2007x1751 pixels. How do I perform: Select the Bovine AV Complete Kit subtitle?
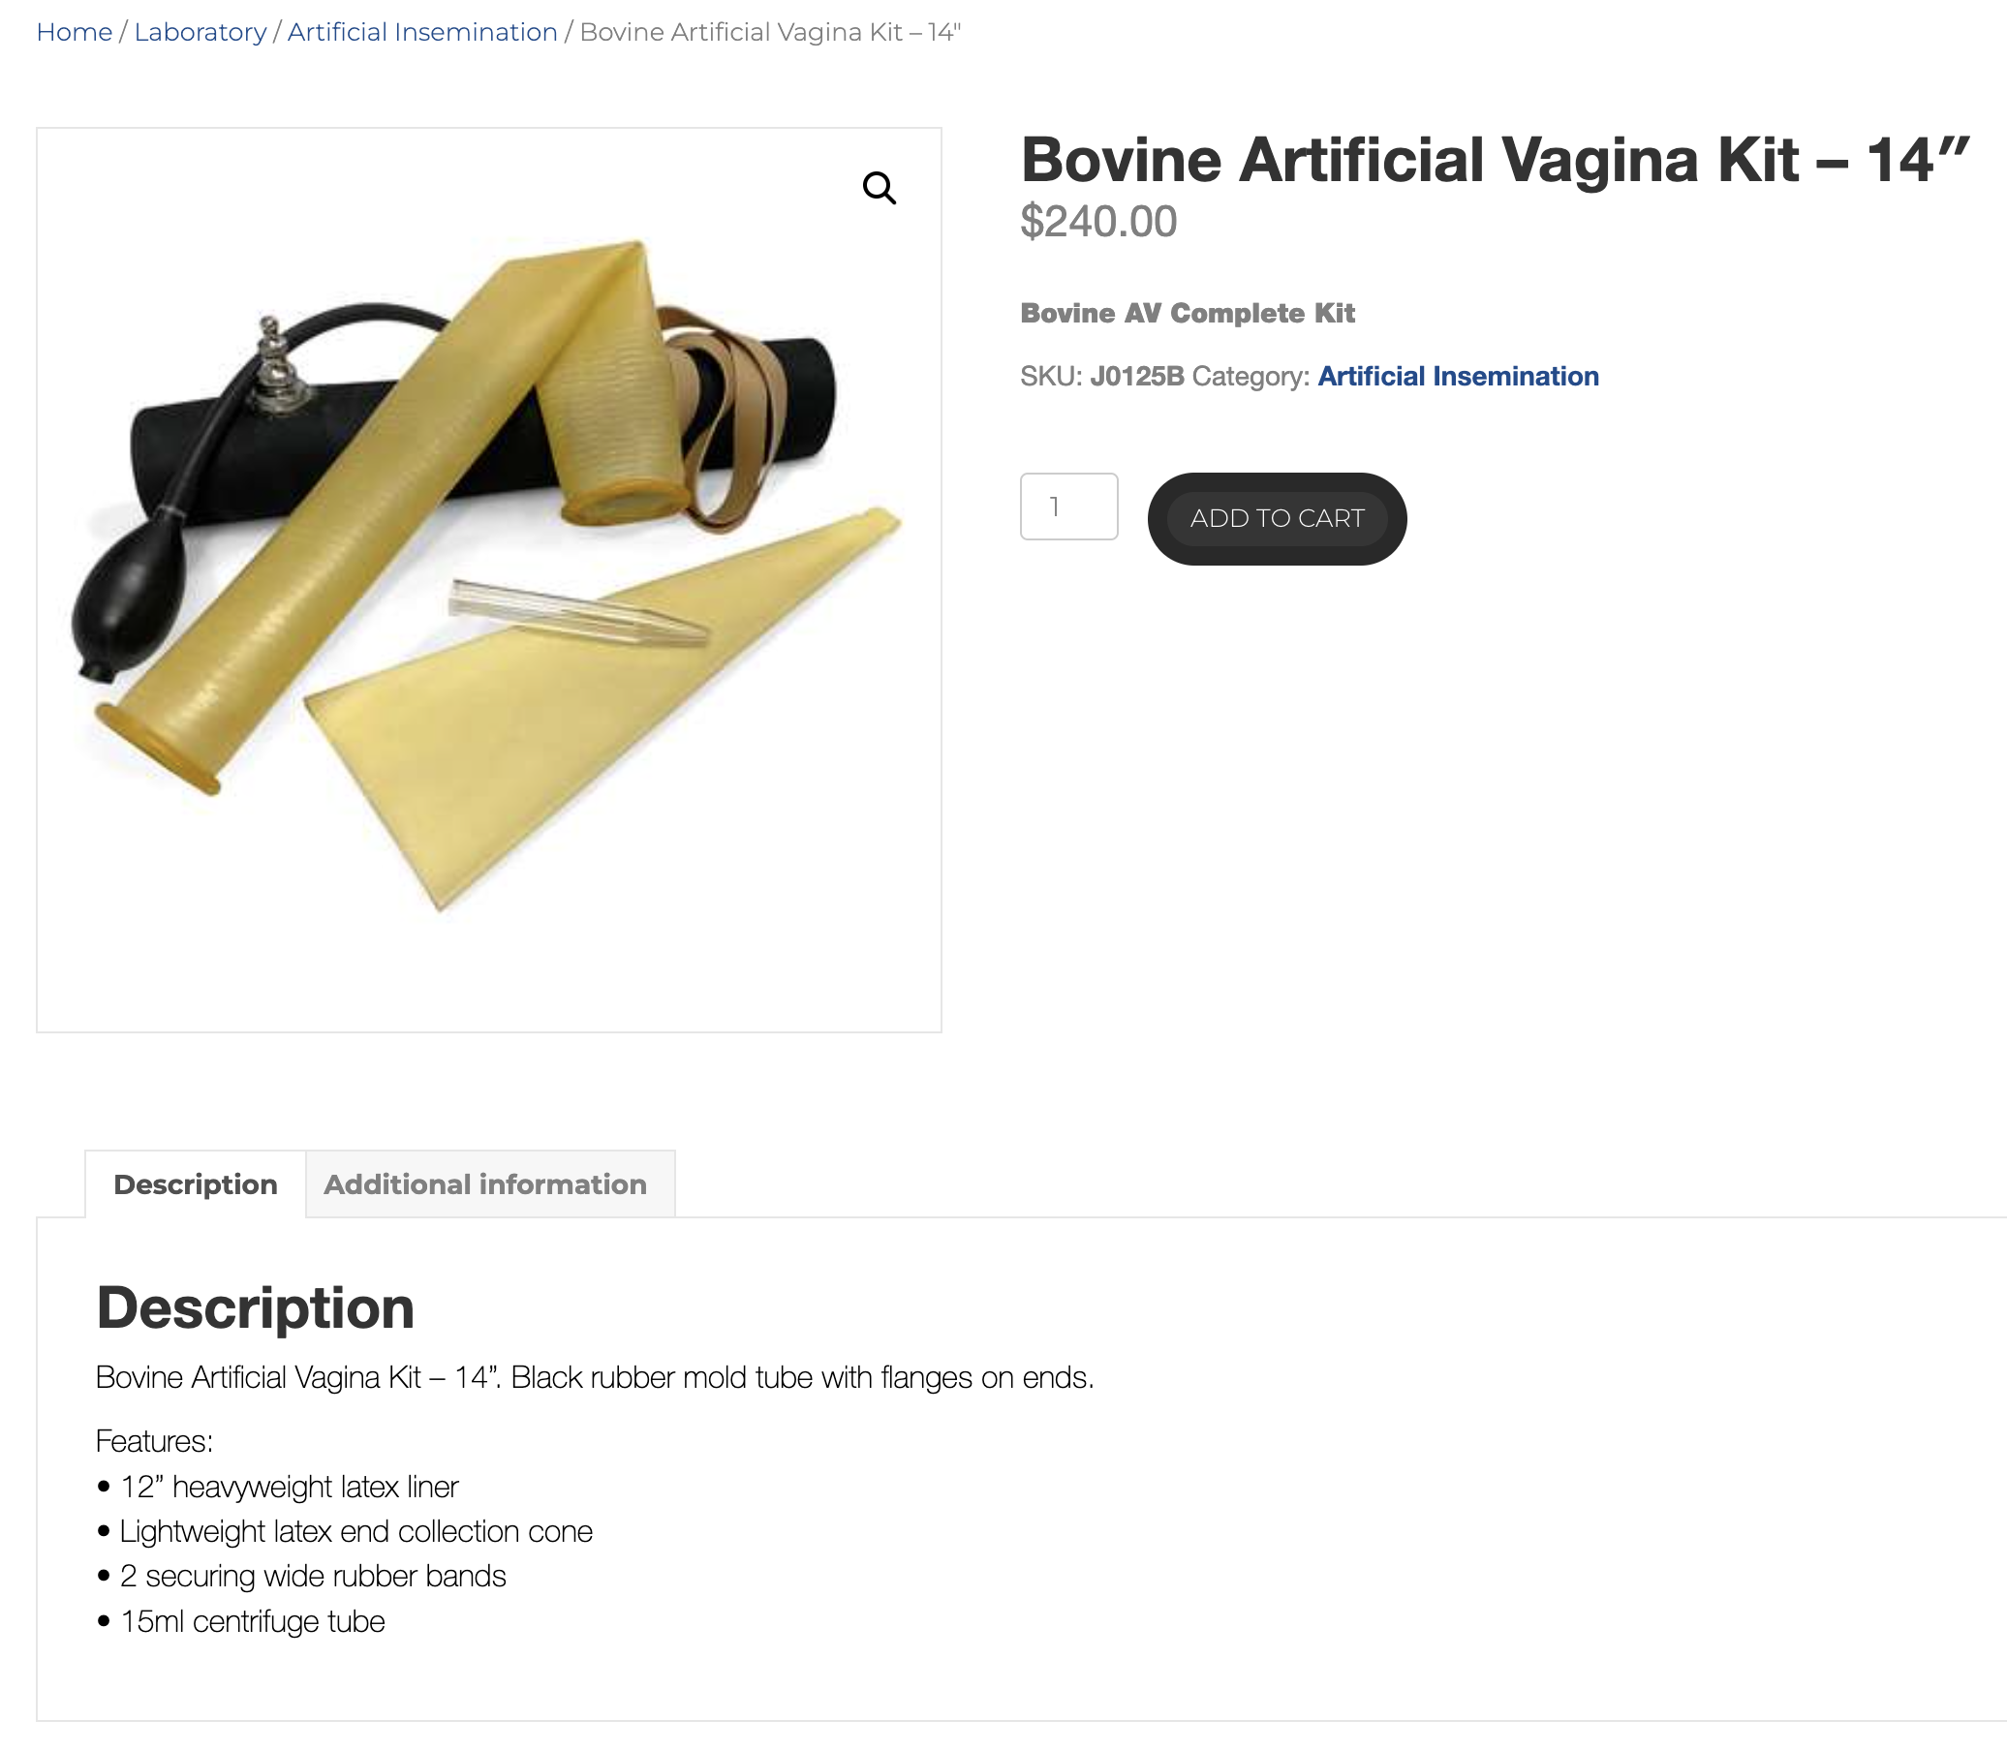click(1188, 313)
